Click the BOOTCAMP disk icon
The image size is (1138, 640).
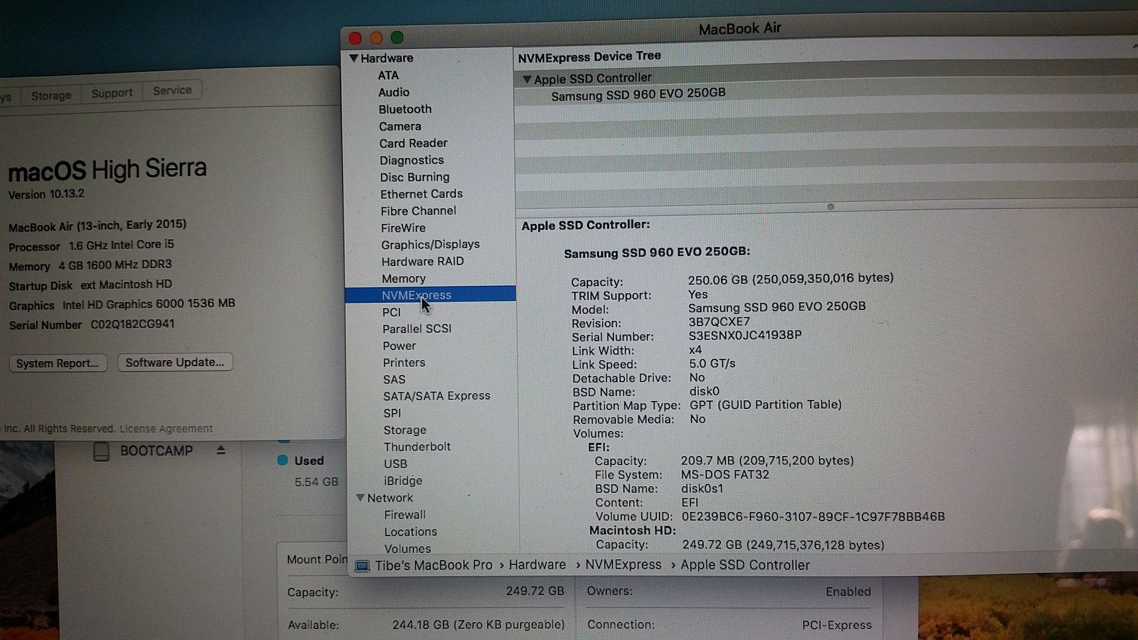point(101,451)
